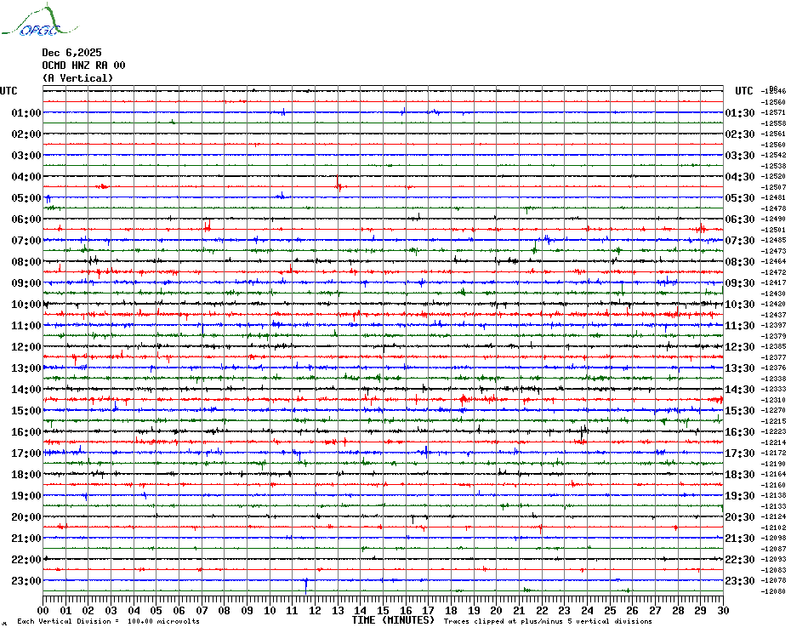This screenshot has height=633, width=791.
Task: Click the '14:30' time label on right
Action: click(x=740, y=390)
